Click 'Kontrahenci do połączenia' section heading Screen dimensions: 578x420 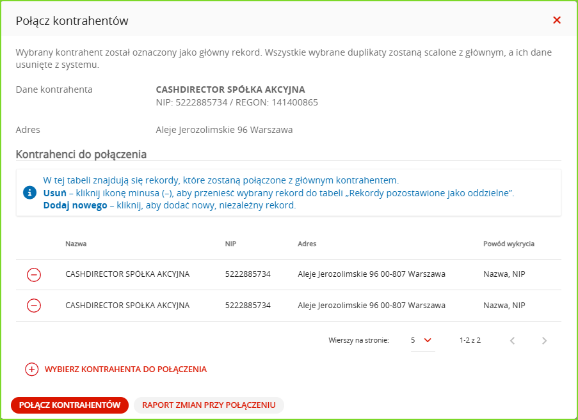pyautogui.click(x=81, y=154)
